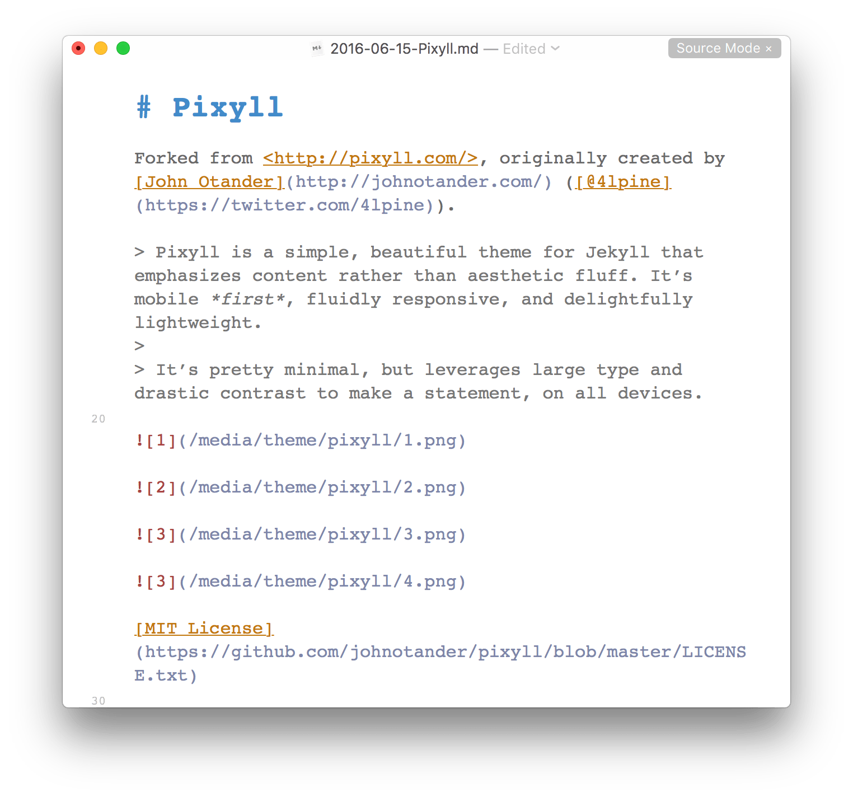Click the /media/theme/pixyll/3.png path

322,535
